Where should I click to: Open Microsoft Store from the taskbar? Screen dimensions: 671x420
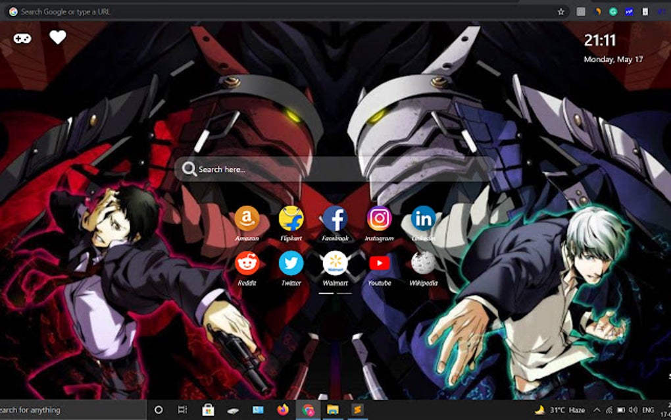209,411
